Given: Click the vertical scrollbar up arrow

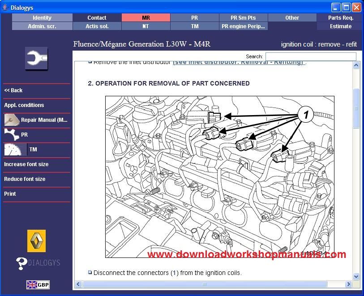Looking at the screenshot, I should (x=356, y=65).
